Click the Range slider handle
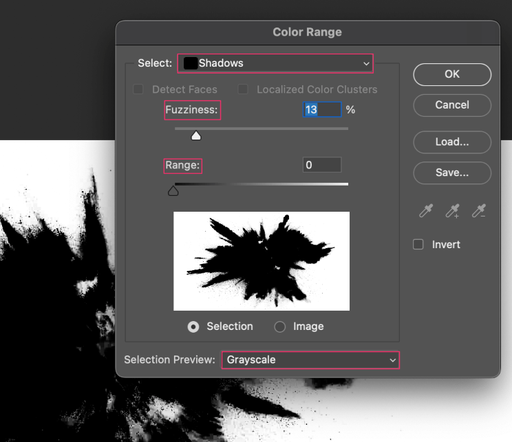 (x=173, y=191)
